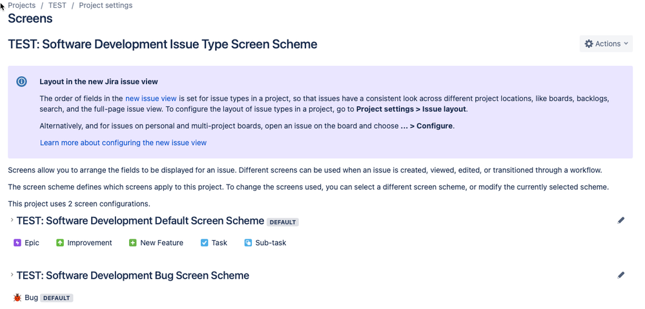Select the 'Sub-task' label text
Viewport: 645px width, 309px height.
[271, 243]
